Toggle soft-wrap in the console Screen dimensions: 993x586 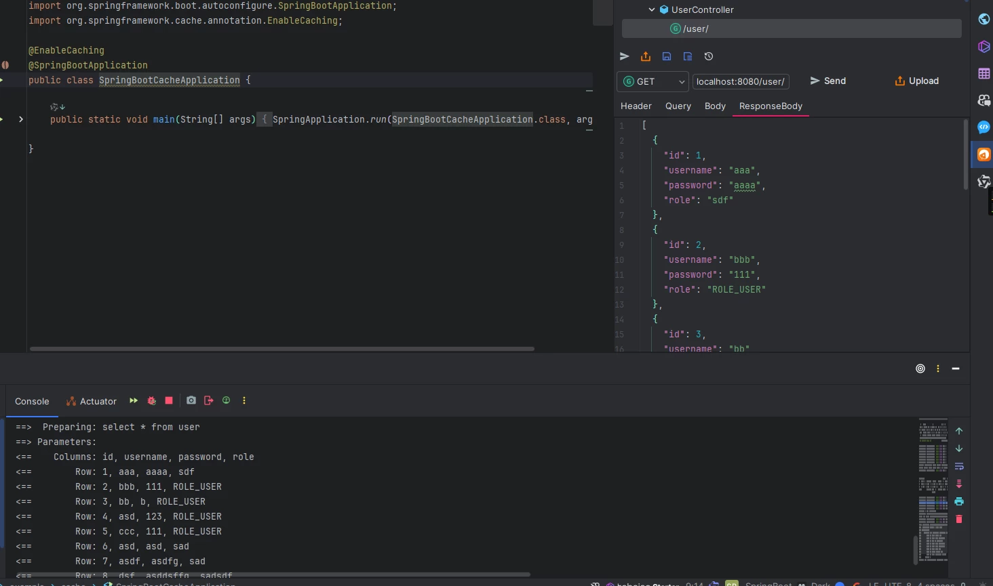tap(959, 466)
